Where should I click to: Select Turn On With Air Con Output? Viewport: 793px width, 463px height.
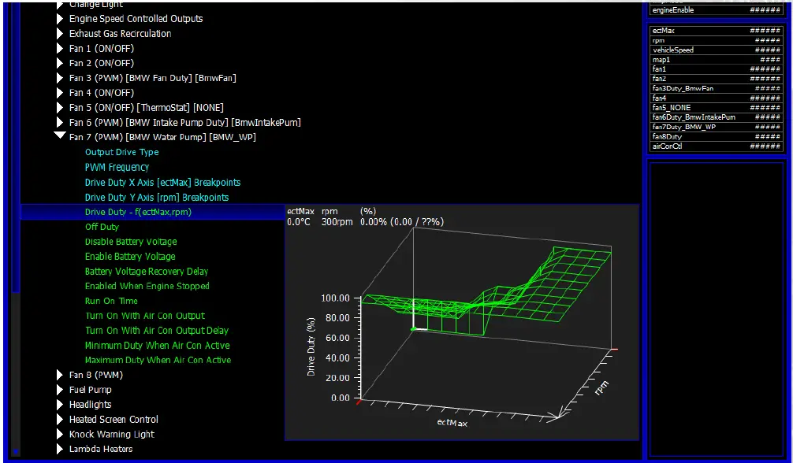[144, 316]
